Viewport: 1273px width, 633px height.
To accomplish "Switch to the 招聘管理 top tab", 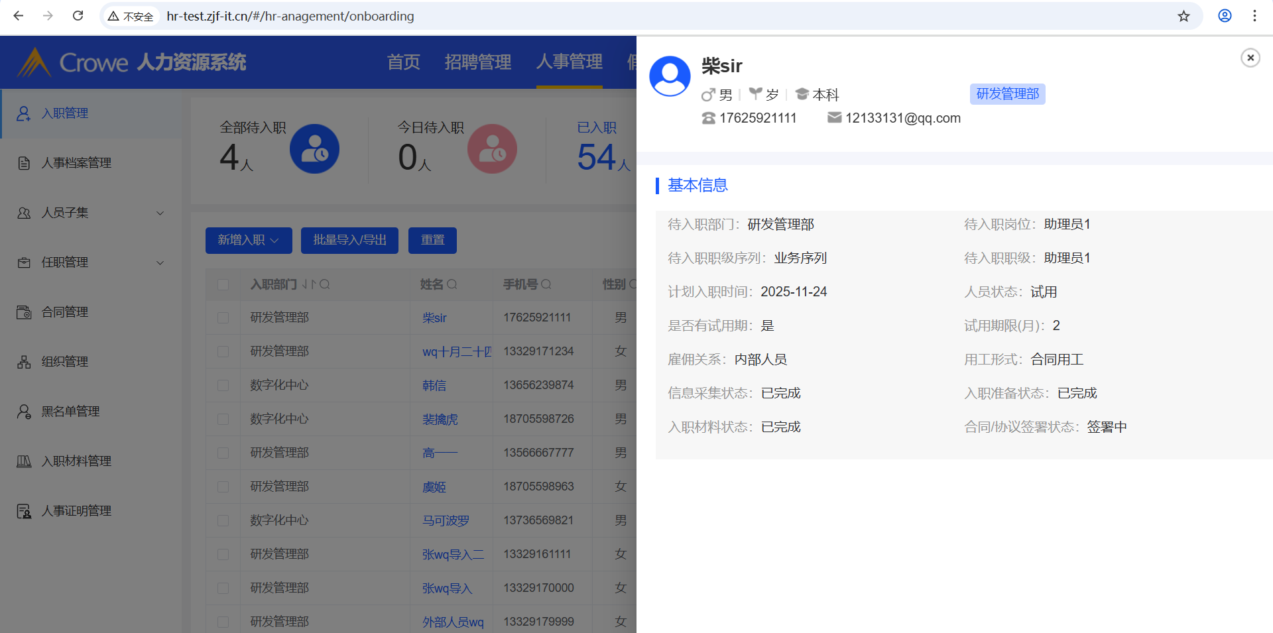I will click(x=477, y=62).
